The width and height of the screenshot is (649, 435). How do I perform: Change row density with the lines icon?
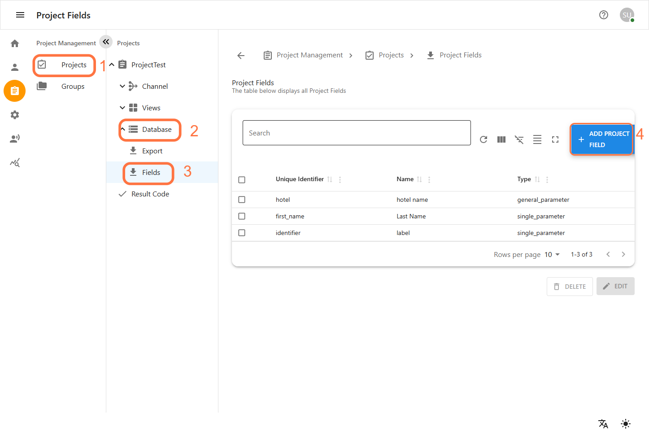click(x=537, y=139)
